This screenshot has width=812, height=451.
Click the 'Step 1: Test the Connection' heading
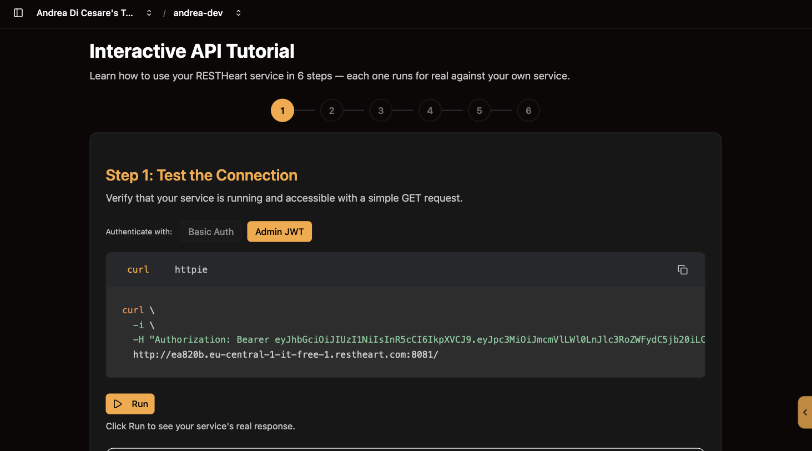[201, 176]
